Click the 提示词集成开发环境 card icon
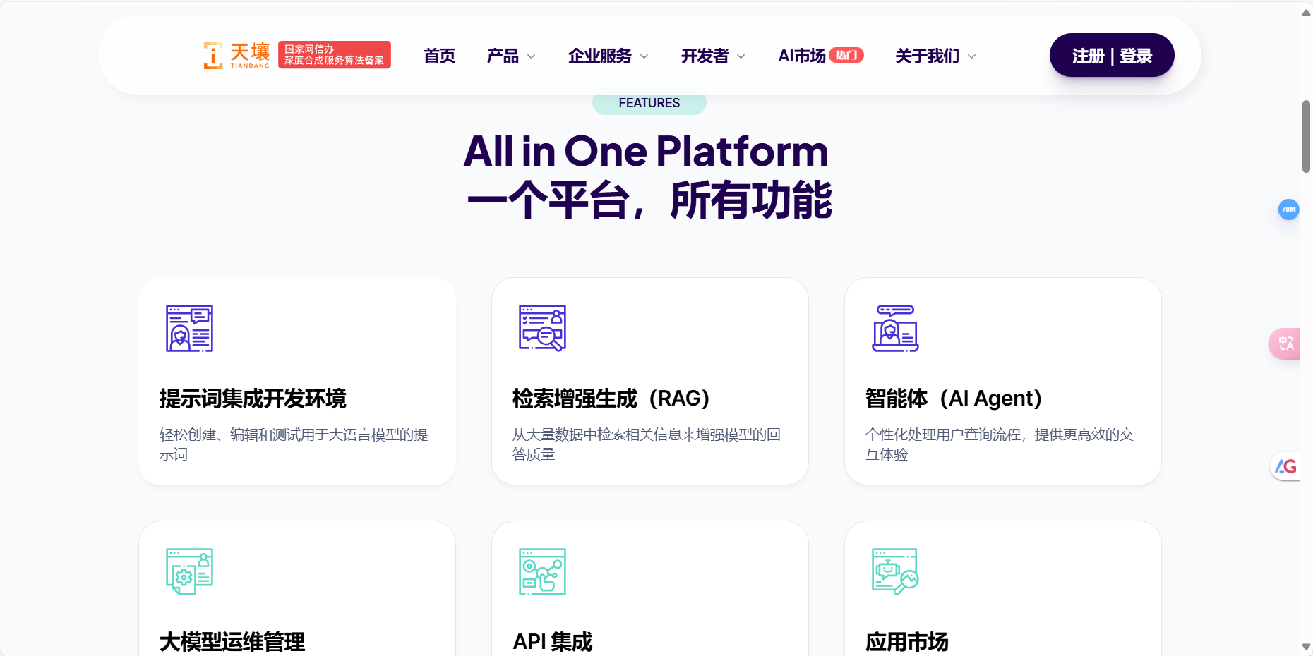Screen dimensions: 1313x656 point(188,327)
